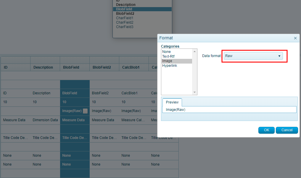Switch to the Preview tab
This screenshot has width=301, height=178.
pyautogui.click(x=172, y=102)
